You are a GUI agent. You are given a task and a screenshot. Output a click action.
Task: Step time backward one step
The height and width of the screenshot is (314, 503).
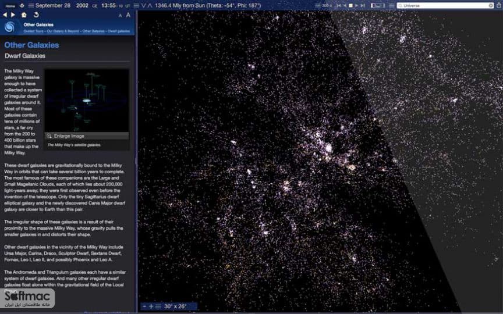(x=339, y=5)
